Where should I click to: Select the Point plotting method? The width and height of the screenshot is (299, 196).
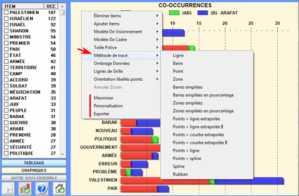207,71
